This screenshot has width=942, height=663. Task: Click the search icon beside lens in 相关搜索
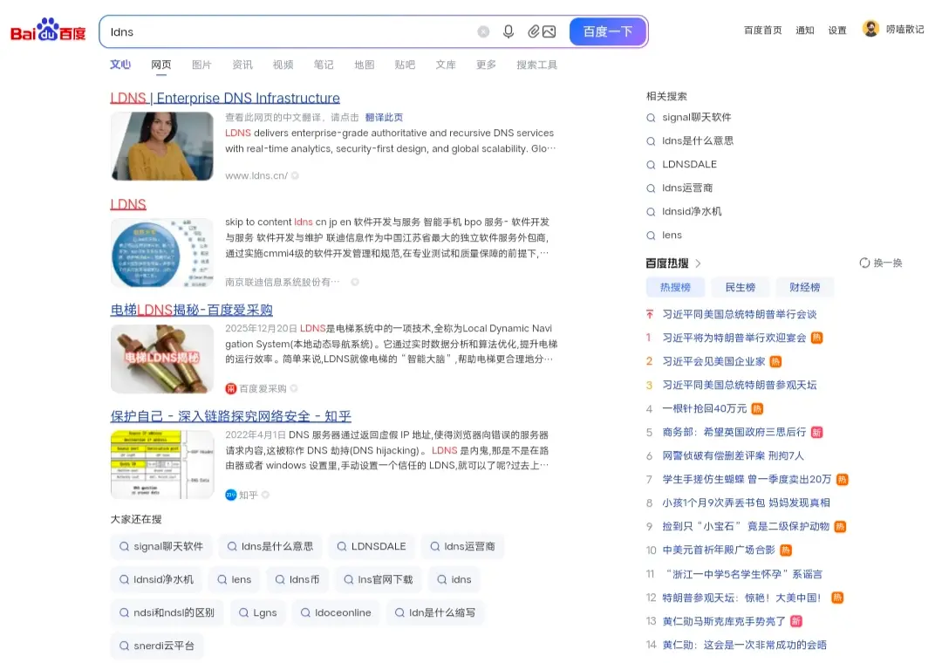(651, 236)
